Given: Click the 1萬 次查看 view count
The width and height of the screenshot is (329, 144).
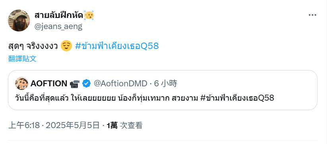Looking at the screenshot, I should coord(124,126).
